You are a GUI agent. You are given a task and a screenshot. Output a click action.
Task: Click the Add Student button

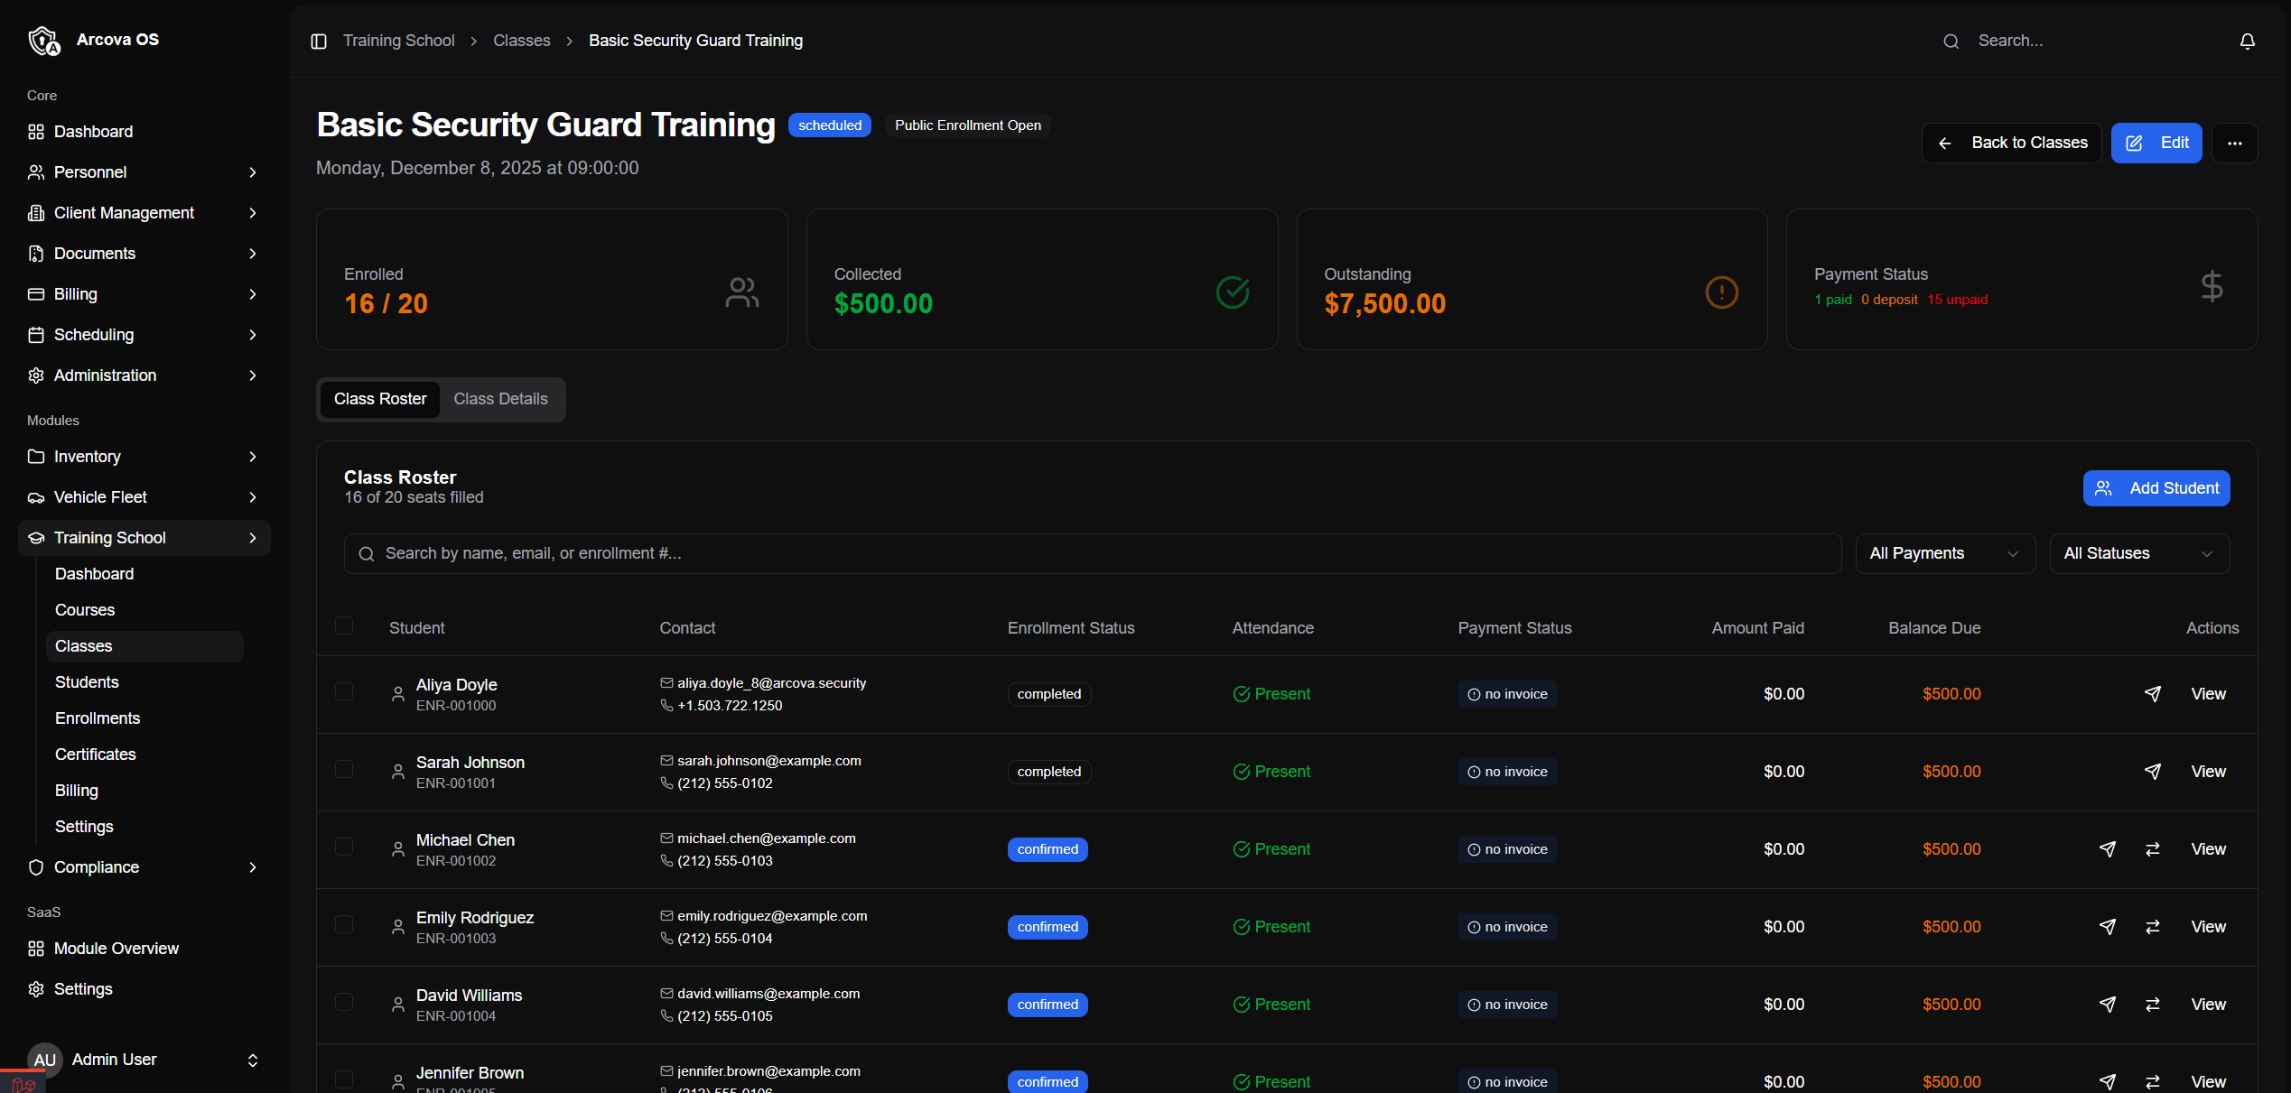click(2156, 488)
